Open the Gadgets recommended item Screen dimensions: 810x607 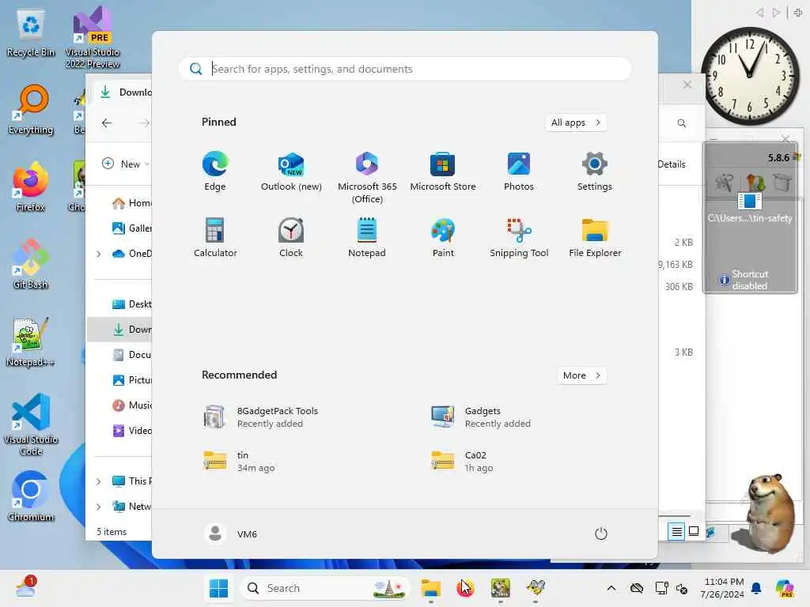click(x=480, y=417)
